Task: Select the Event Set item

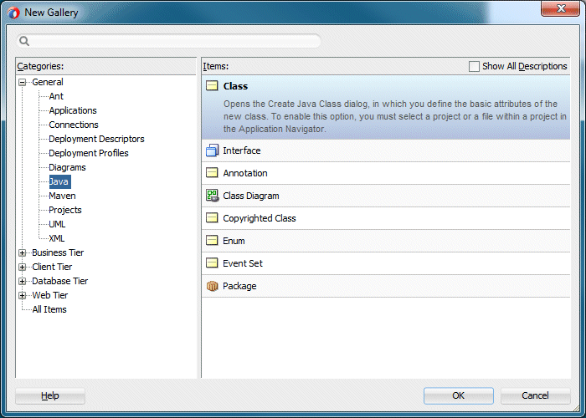Action: pyautogui.click(x=386, y=263)
